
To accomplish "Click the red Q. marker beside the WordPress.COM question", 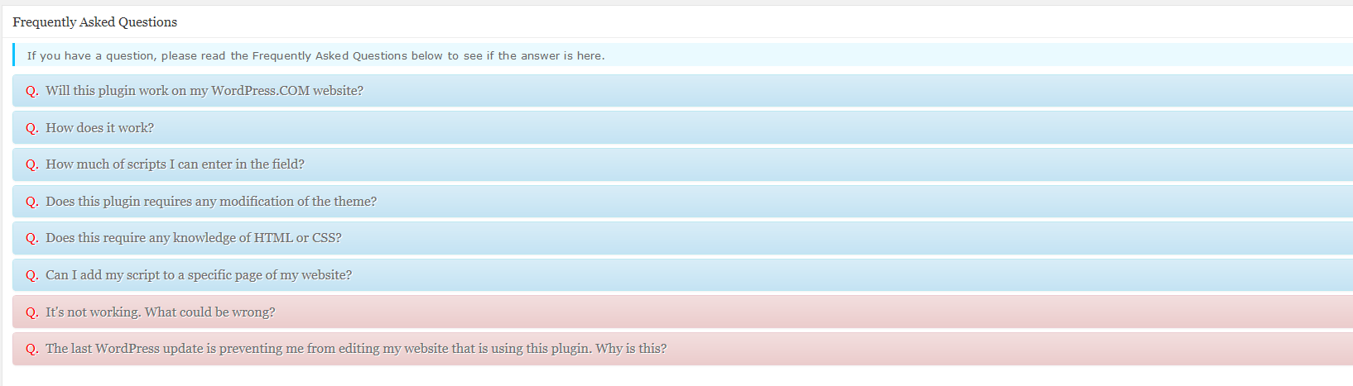I will point(32,91).
